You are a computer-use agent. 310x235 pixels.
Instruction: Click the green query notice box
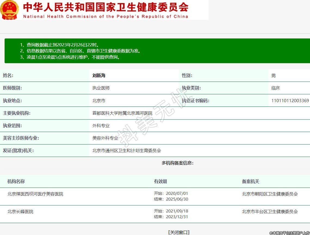[x=157, y=51]
